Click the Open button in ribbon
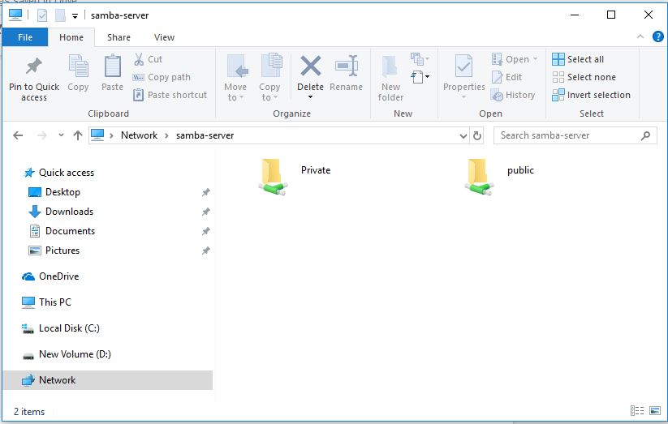 [x=514, y=59]
